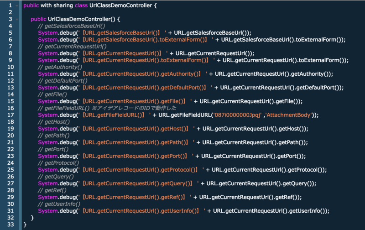Screen dimensions: 365x230
Task: Click the Japanese comment on line 16
Action: (x=107, y=108)
